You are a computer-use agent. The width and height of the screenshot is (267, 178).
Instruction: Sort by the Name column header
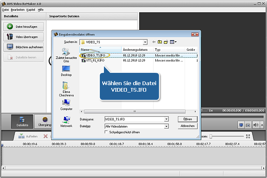tap(101, 50)
